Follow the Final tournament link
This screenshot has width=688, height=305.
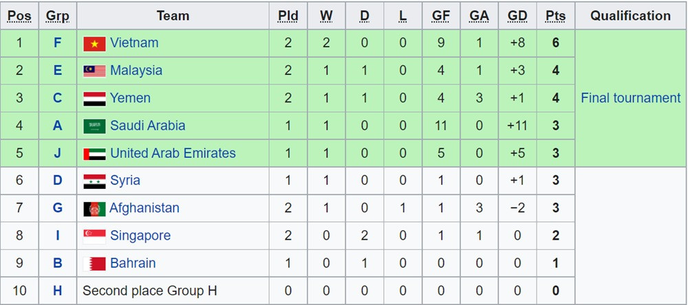tap(630, 98)
